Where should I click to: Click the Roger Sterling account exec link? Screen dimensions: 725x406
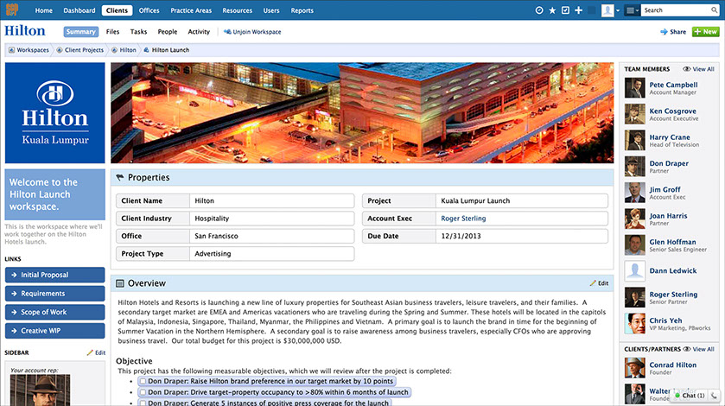point(463,219)
